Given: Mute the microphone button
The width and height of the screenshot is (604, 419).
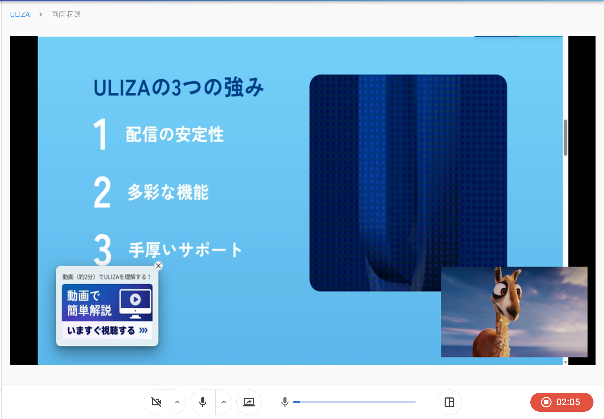Looking at the screenshot, I should [203, 402].
